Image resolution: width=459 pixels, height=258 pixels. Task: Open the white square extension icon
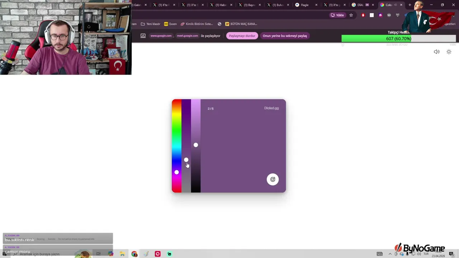click(372, 15)
